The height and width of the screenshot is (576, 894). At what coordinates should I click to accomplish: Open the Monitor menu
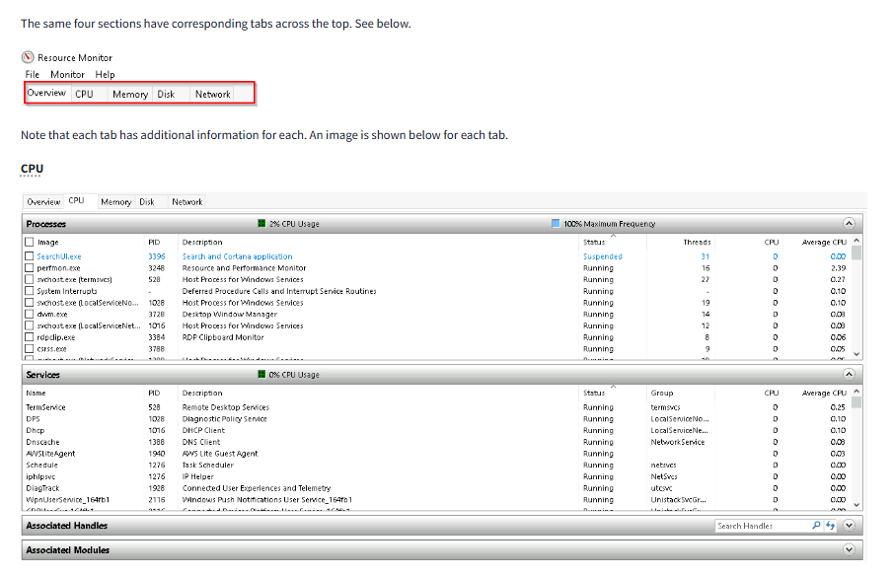point(67,74)
